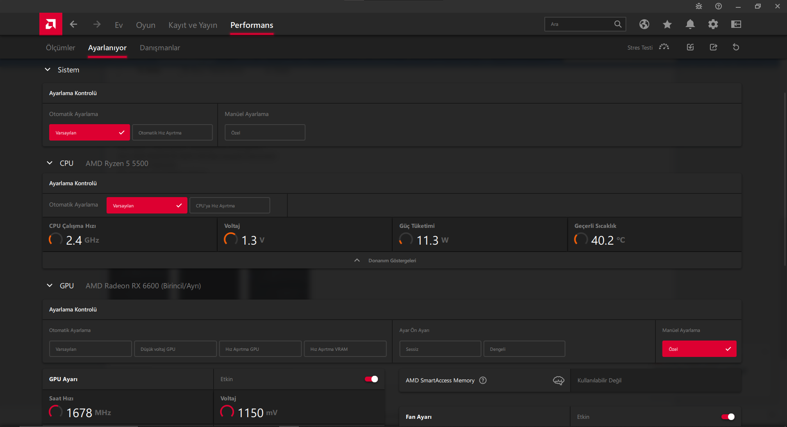Open favorites star icon
Screen dimensions: 787x427
coord(667,24)
